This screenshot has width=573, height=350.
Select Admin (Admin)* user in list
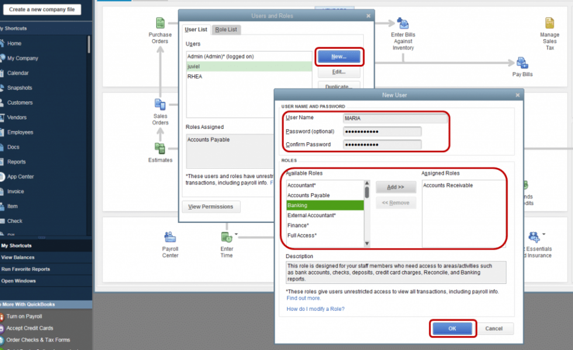[249, 56]
